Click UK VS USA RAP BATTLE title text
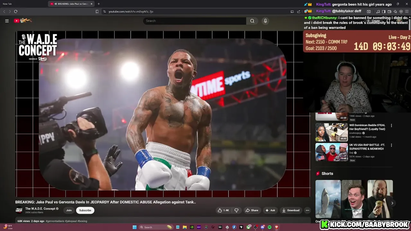The height and width of the screenshot is (231, 411). (367, 147)
